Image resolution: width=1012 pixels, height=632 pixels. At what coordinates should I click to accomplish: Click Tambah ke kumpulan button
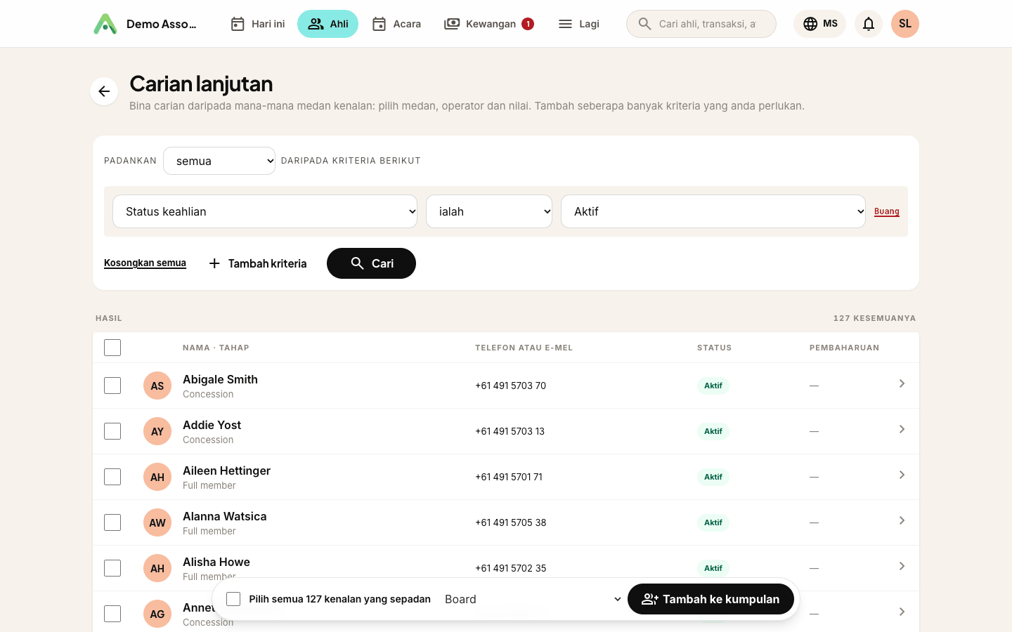tap(711, 599)
